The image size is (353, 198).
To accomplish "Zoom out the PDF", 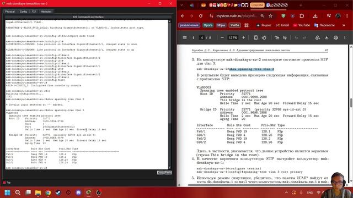I will pos(222,38).
